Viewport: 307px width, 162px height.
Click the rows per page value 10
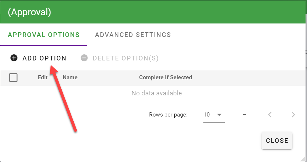click(207, 115)
